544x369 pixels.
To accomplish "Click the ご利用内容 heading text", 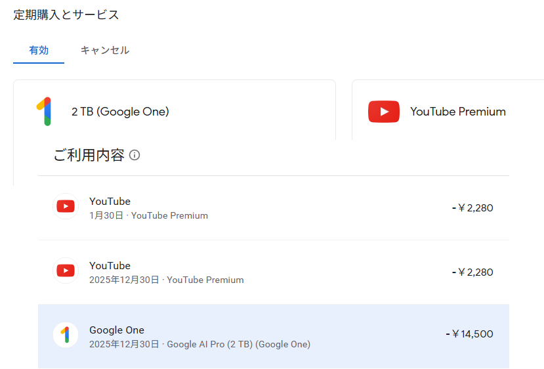I will pos(89,156).
